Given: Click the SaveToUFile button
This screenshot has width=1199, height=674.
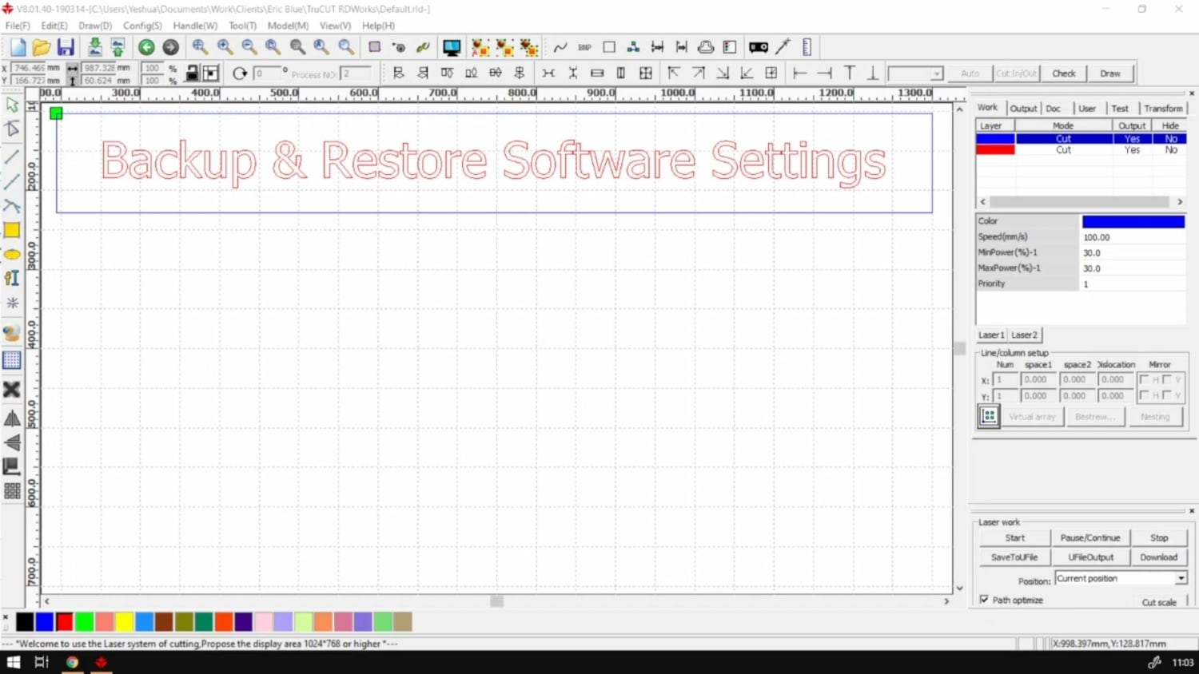Looking at the screenshot, I should tap(1014, 557).
